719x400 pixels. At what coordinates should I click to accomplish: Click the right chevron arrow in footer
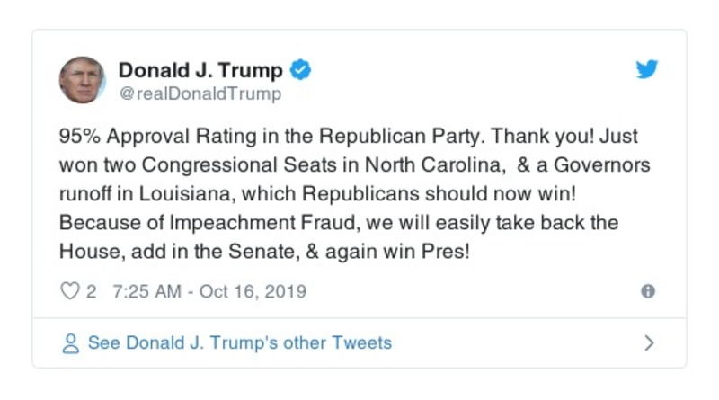click(649, 343)
